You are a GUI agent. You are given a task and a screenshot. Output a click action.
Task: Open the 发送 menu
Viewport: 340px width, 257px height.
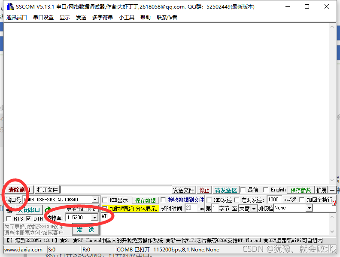coord(81,17)
